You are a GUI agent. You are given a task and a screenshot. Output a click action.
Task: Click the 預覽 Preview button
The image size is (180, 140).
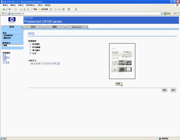(119, 84)
